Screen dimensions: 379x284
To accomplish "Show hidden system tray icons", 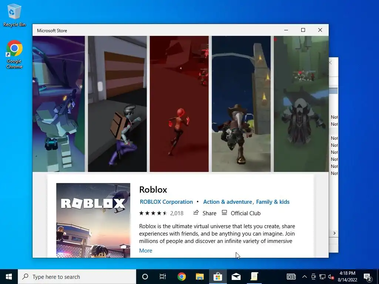I will pos(305,277).
